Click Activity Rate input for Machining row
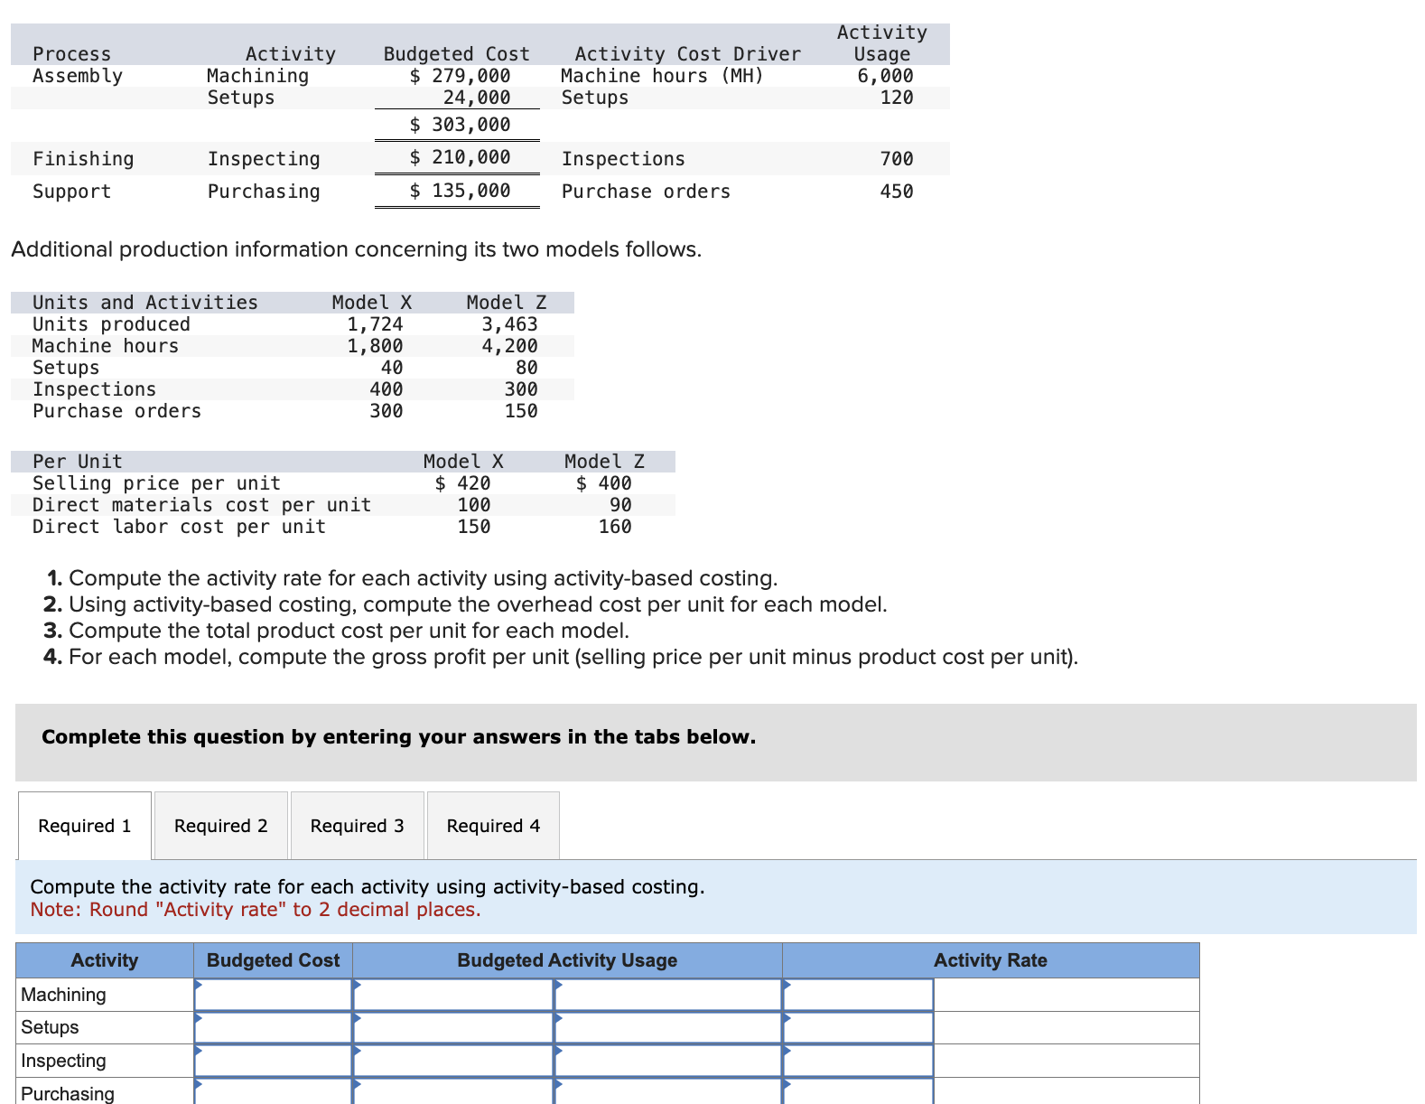 (x=858, y=995)
